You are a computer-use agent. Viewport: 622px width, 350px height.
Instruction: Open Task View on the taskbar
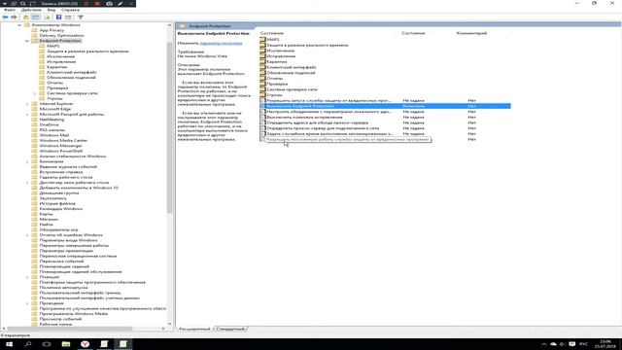[x=47, y=344]
